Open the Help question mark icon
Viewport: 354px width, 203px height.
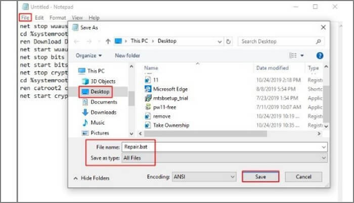[320, 56]
